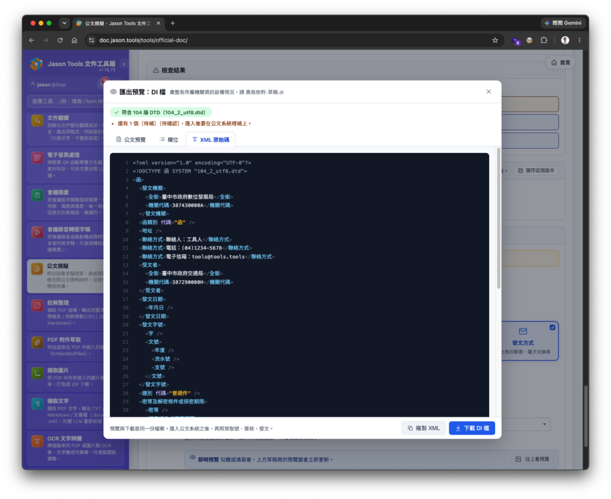The image size is (611, 499).
Task: Open the 擷取圖片 tool icon
Action: coord(38,373)
